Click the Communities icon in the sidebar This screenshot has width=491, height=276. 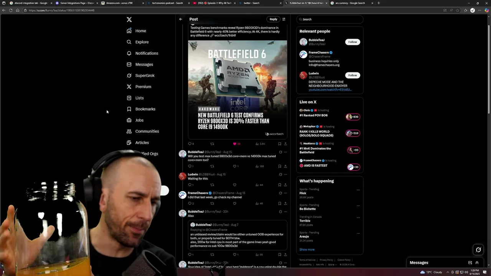(x=129, y=131)
